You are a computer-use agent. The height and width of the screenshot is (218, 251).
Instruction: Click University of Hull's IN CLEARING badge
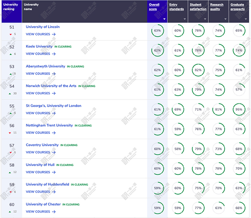pos(65,165)
